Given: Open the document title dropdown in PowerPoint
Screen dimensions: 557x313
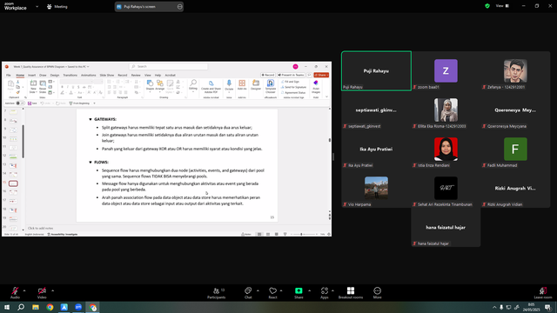Looking at the screenshot, I should pyautogui.click(x=88, y=67).
